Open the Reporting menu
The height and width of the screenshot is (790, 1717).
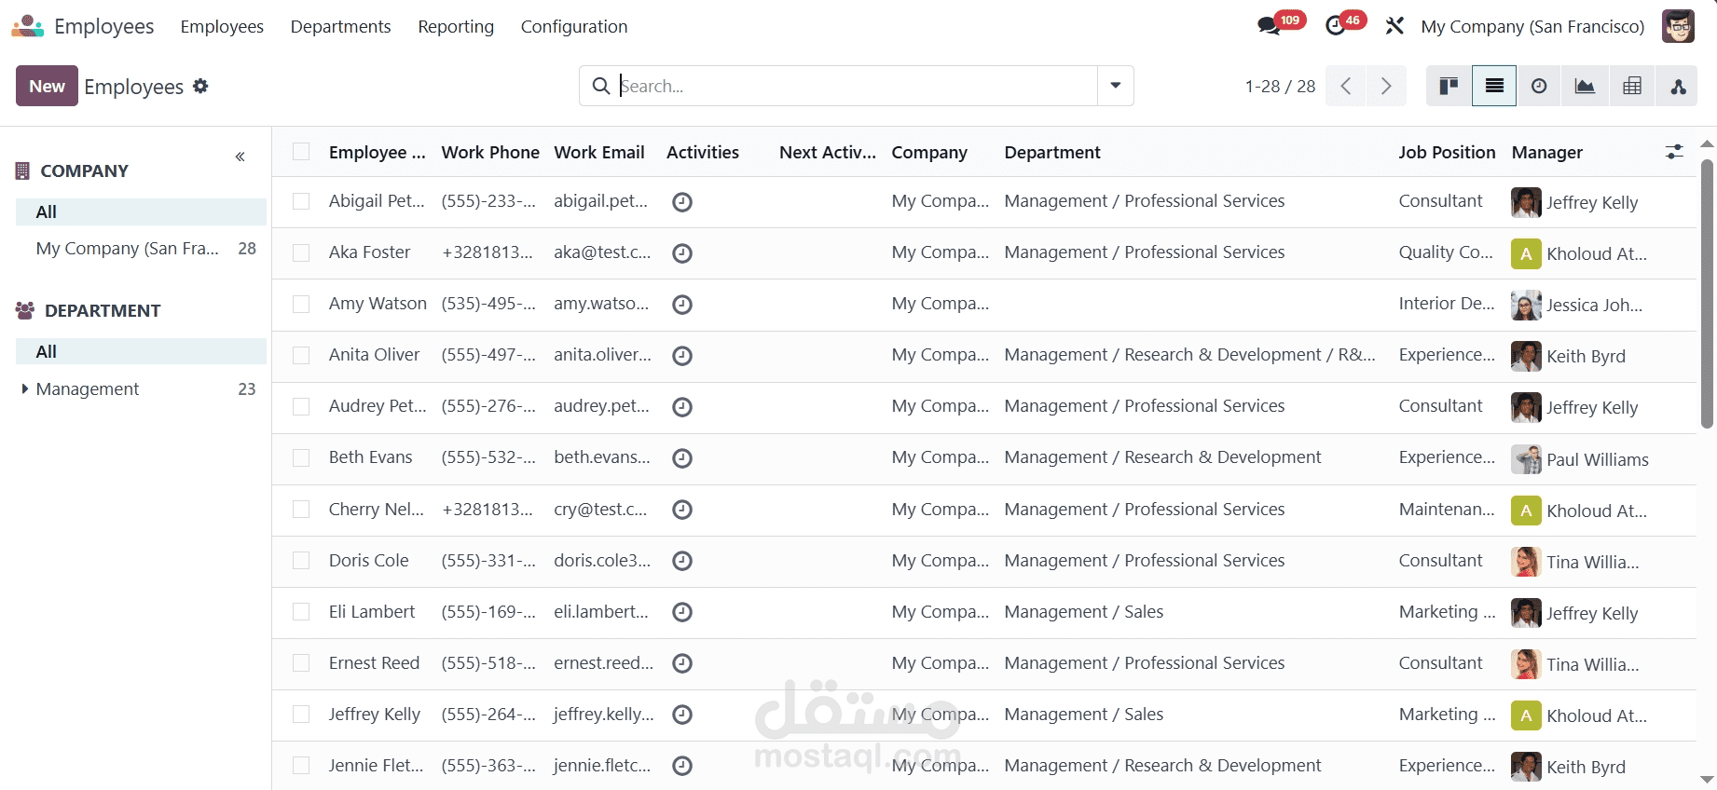pos(456,26)
